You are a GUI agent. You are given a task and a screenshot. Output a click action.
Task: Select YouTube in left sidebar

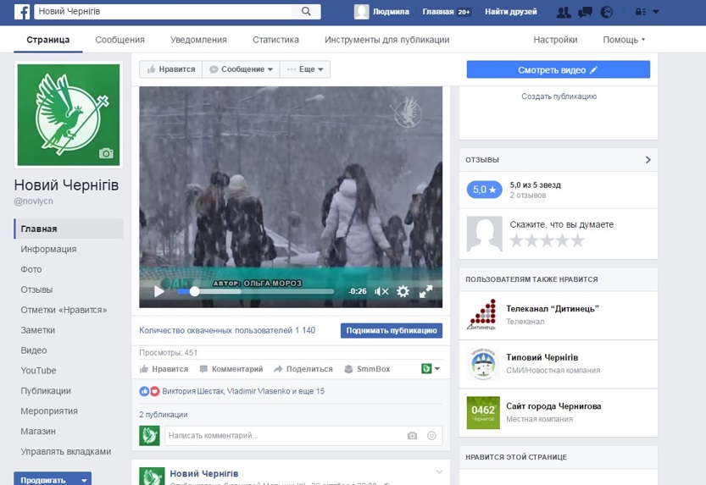coord(38,371)
